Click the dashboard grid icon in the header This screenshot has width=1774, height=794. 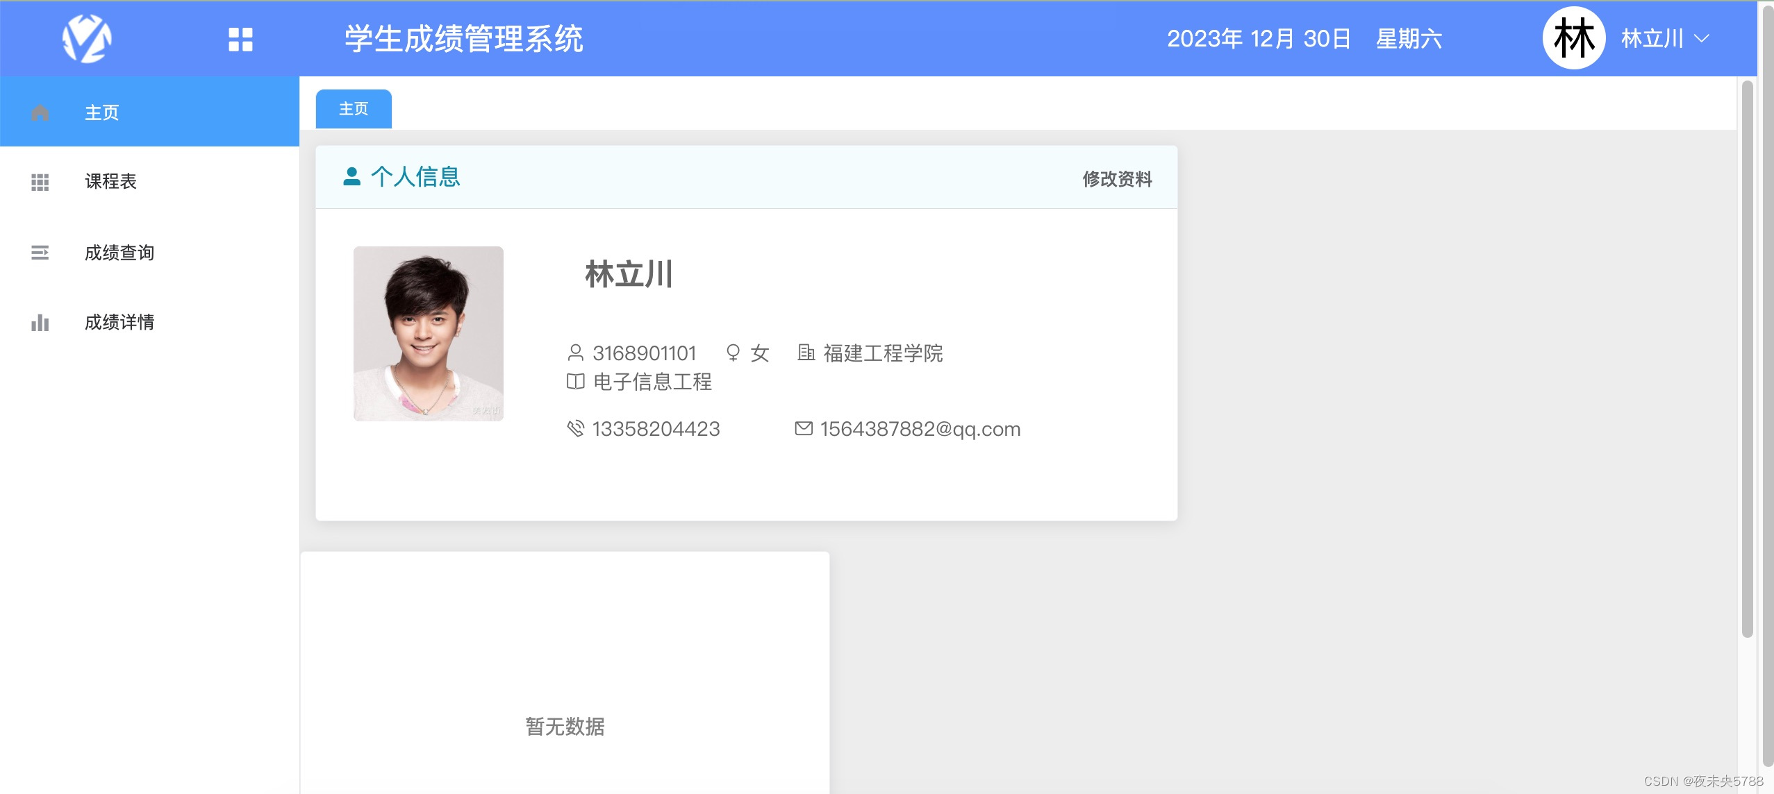pos(240,40)
